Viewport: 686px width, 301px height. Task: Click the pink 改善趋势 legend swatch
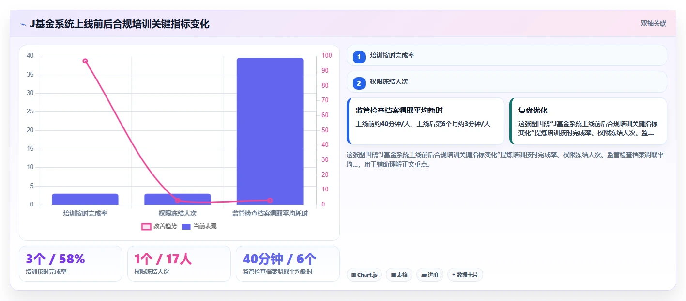point(146,227)
